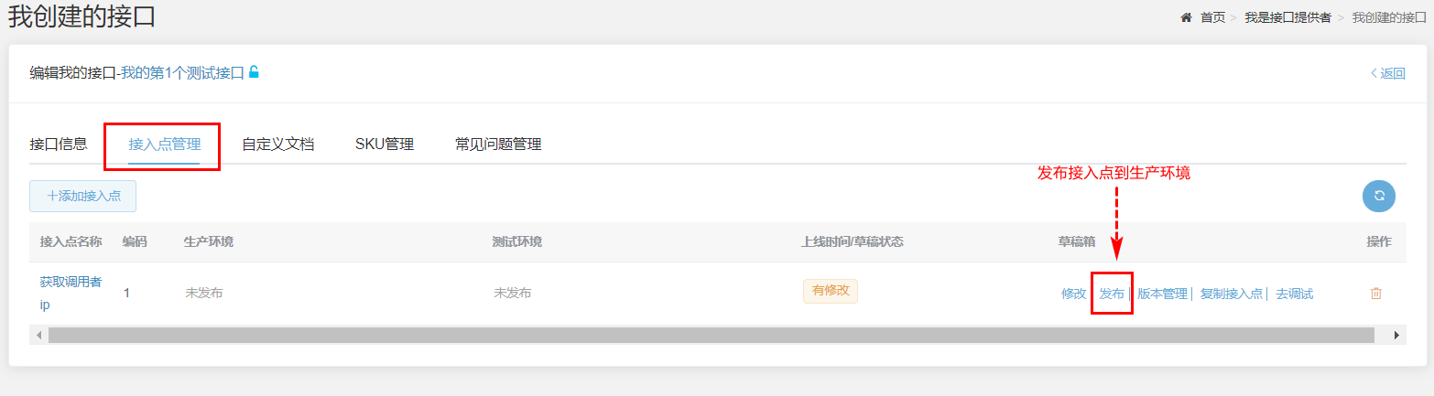Go back using the 返回 link
Viewport: 1434px width, 396px height.
pyautogui.click(x=1388, y=74)
